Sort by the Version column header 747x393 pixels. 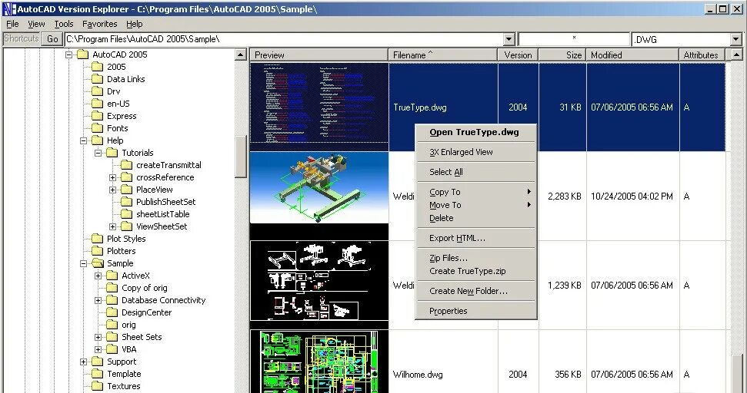tap(519, 55)
